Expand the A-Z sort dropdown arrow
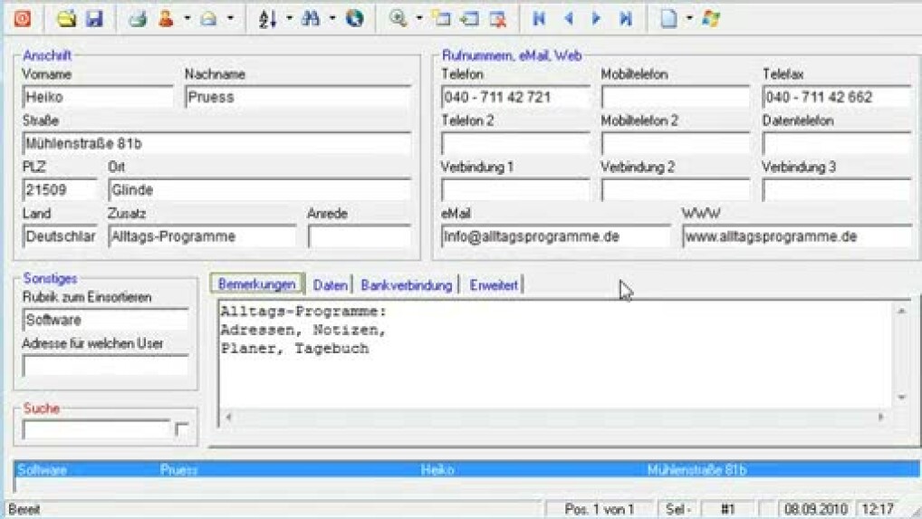 coord(289,18)
